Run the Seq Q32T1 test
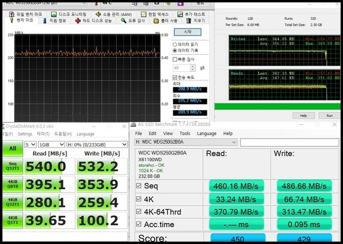 pos(13,166)
